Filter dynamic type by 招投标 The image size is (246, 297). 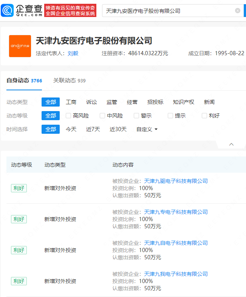(155, 102)
